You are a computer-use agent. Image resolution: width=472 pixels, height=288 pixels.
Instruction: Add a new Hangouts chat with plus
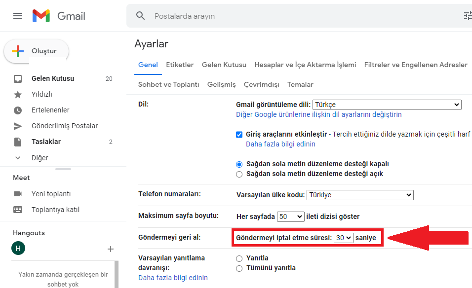click(x=111, y=249)
